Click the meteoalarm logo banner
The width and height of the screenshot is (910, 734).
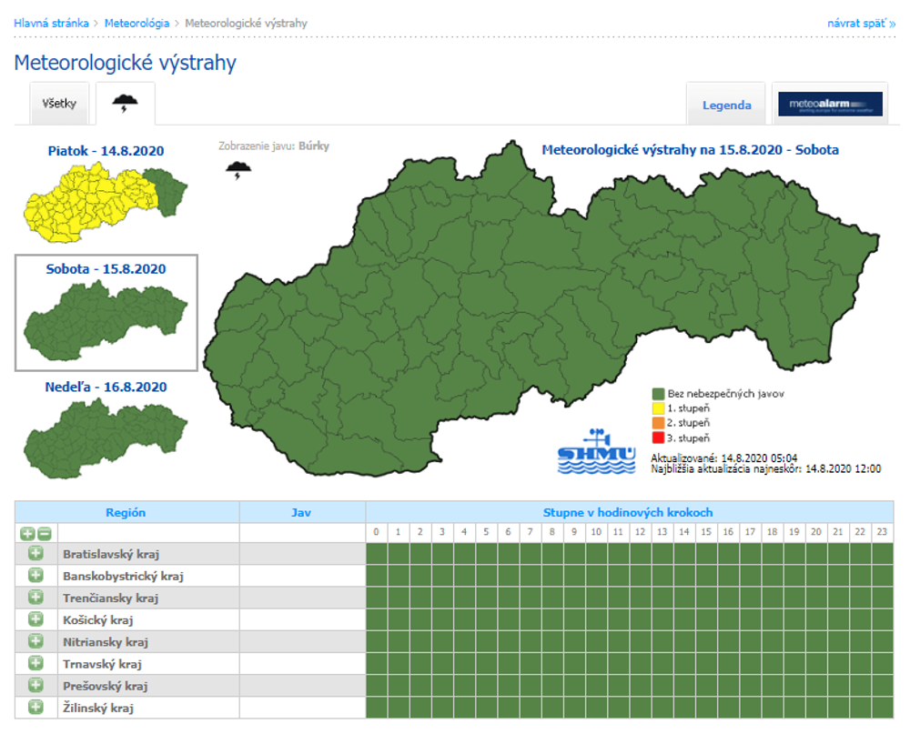pyautogui.click(x=830, y=105)
